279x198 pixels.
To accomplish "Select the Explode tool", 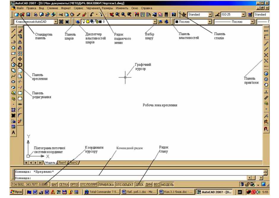I will click(x=20, y=121).
